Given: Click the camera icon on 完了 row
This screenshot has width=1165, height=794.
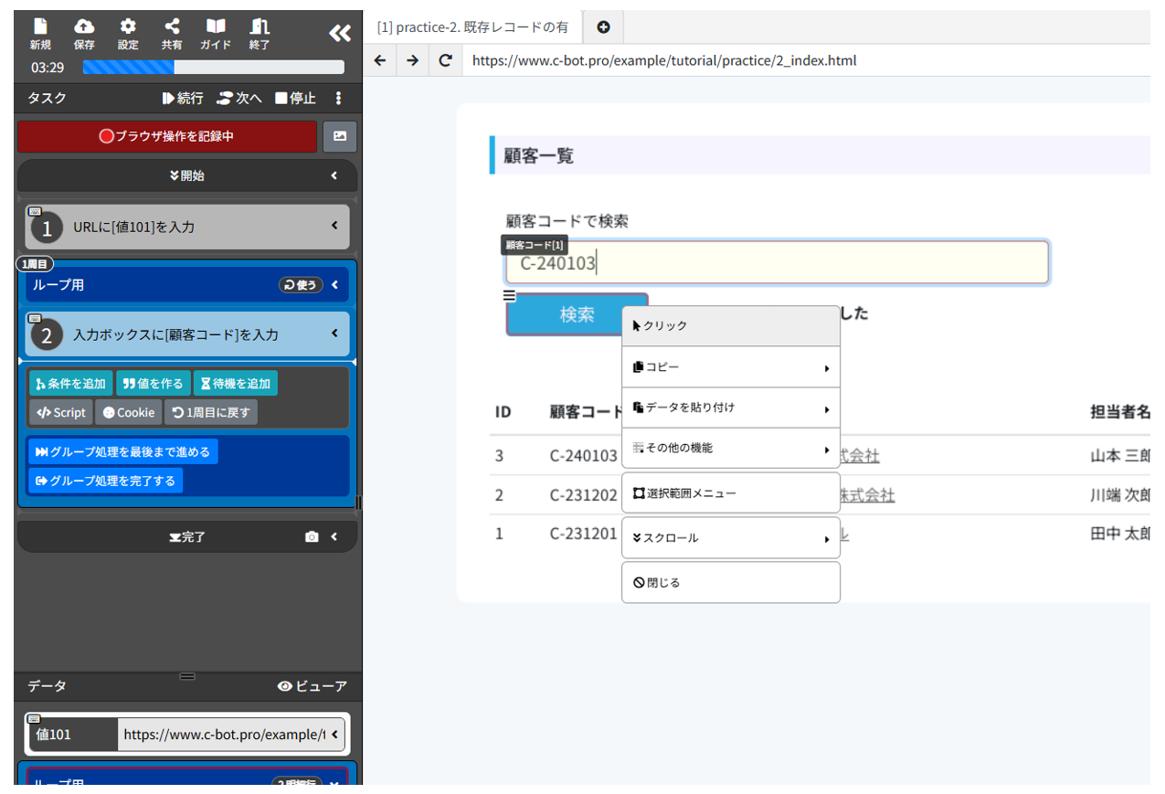Looking at the screenshot, I should click(x=312, y=537).
